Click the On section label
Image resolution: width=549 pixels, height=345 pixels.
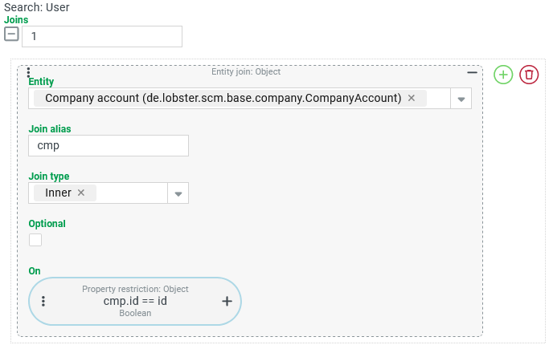[35, 271]
